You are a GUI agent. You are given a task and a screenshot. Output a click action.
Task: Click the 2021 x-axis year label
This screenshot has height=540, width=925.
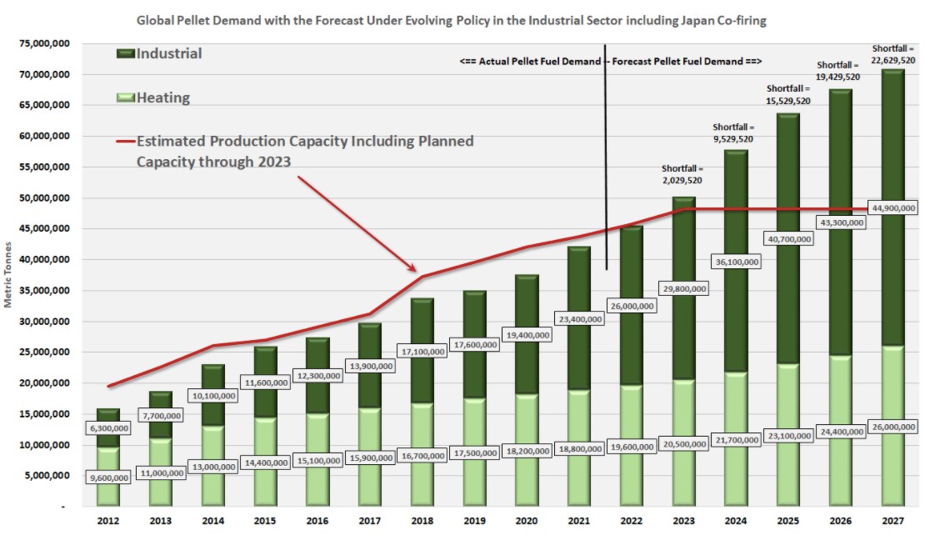(578, 521)
